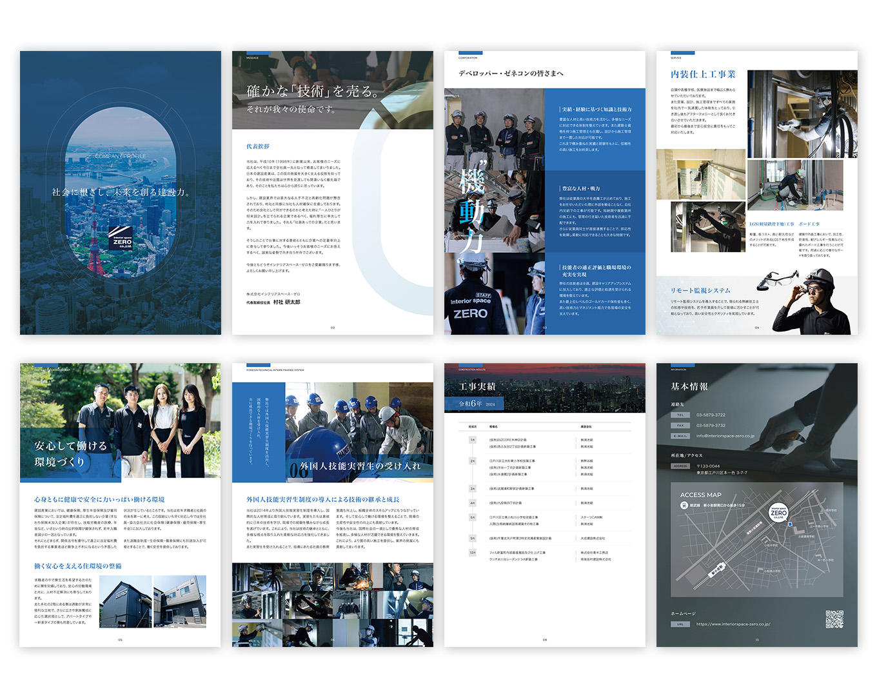Click the QR code on the information page
This screenshot has width=877, height=698.
click(x=834, y=619)
